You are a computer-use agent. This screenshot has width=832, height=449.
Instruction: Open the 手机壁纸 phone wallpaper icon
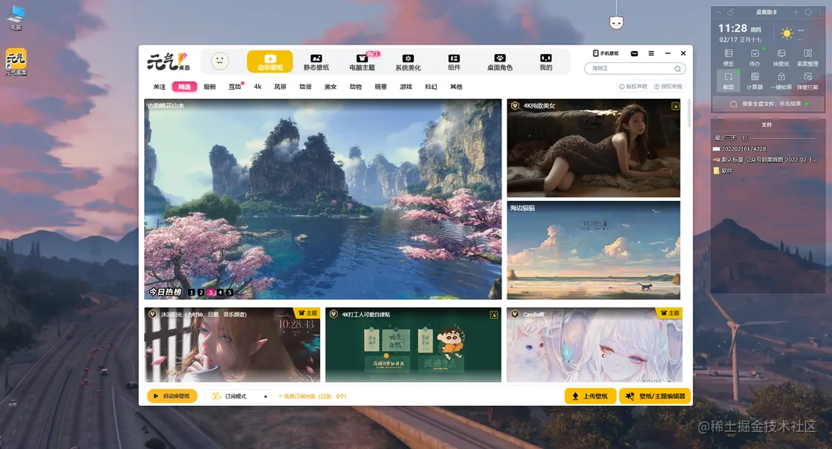605,53
